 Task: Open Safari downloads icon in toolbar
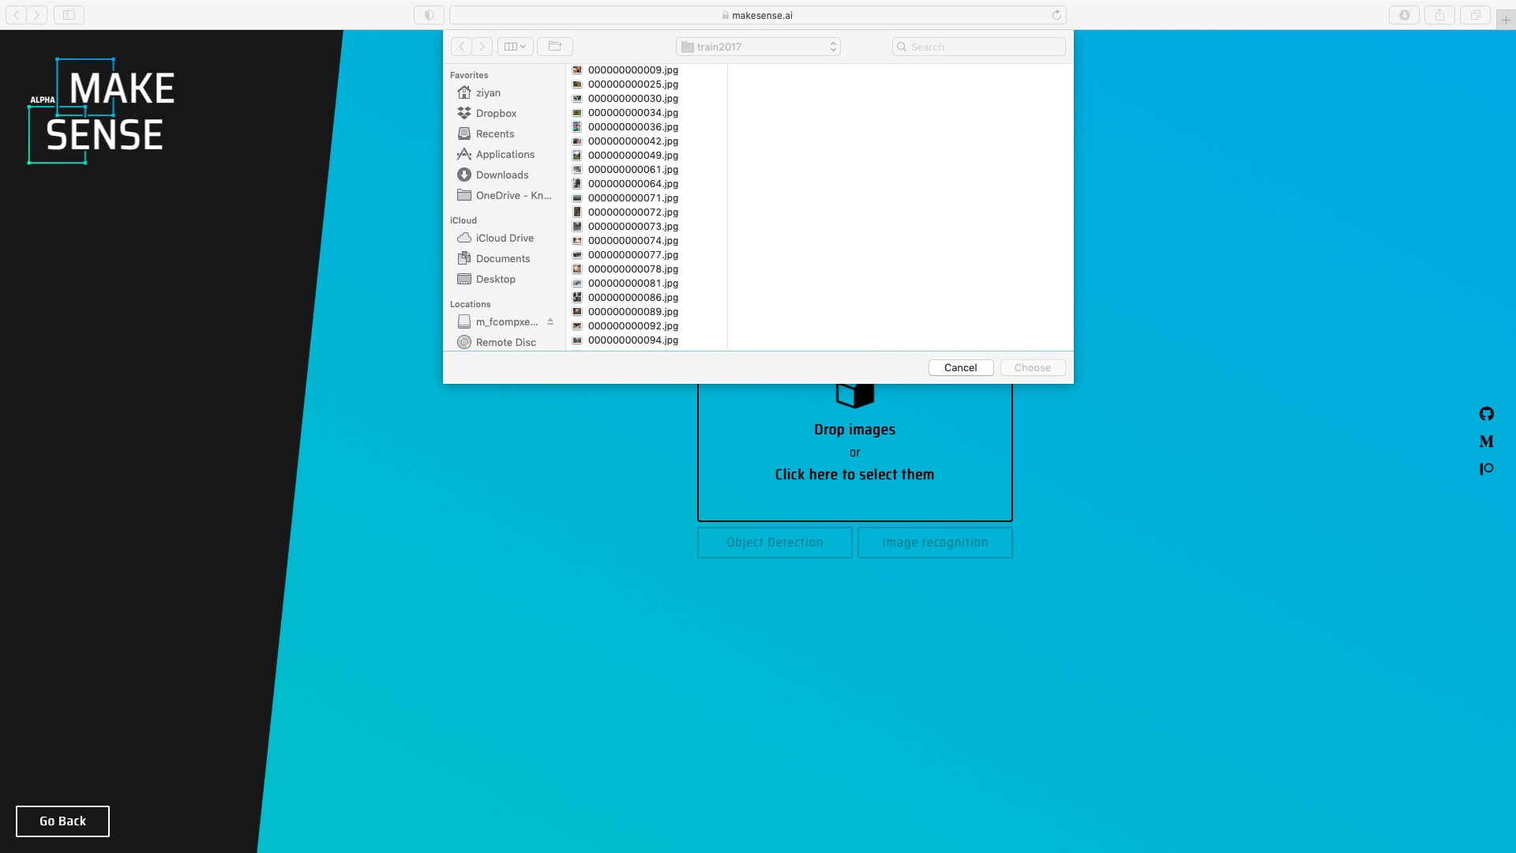pyautogui.click(x=1404, y=15)
